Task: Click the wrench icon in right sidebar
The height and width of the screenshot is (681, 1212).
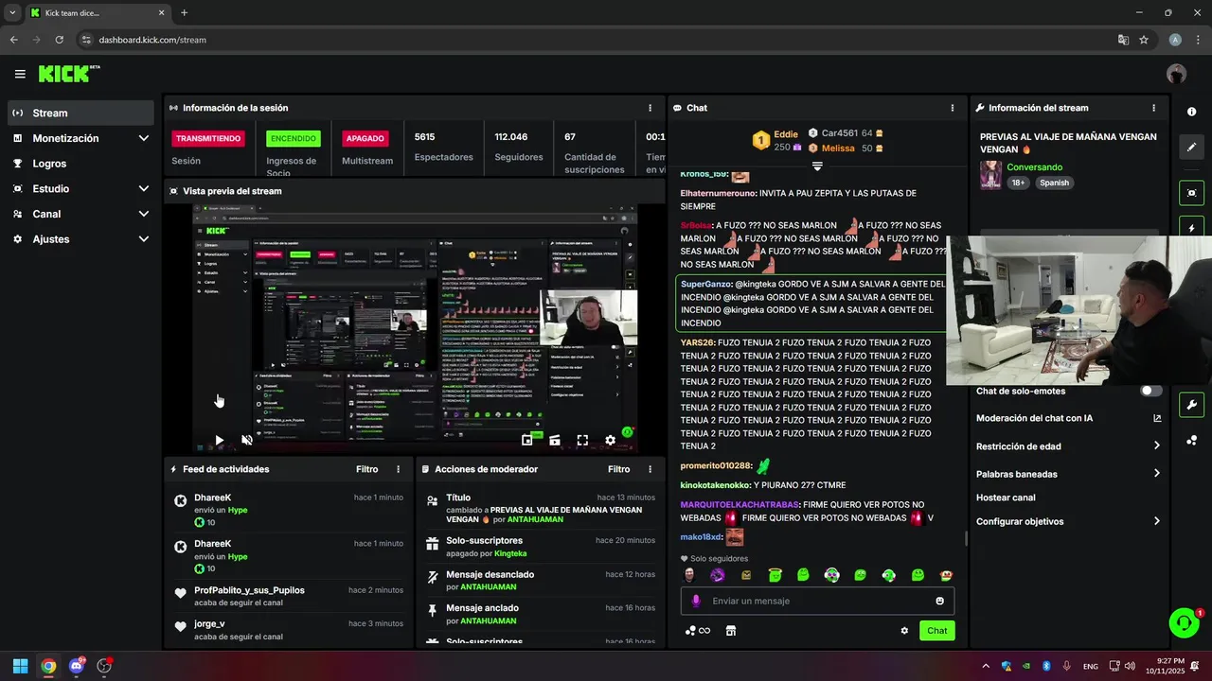Action: pos(1191,405)
